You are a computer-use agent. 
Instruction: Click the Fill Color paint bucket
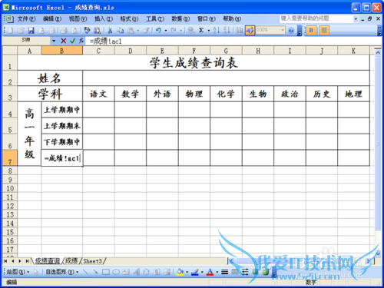[x=180, y=272]
